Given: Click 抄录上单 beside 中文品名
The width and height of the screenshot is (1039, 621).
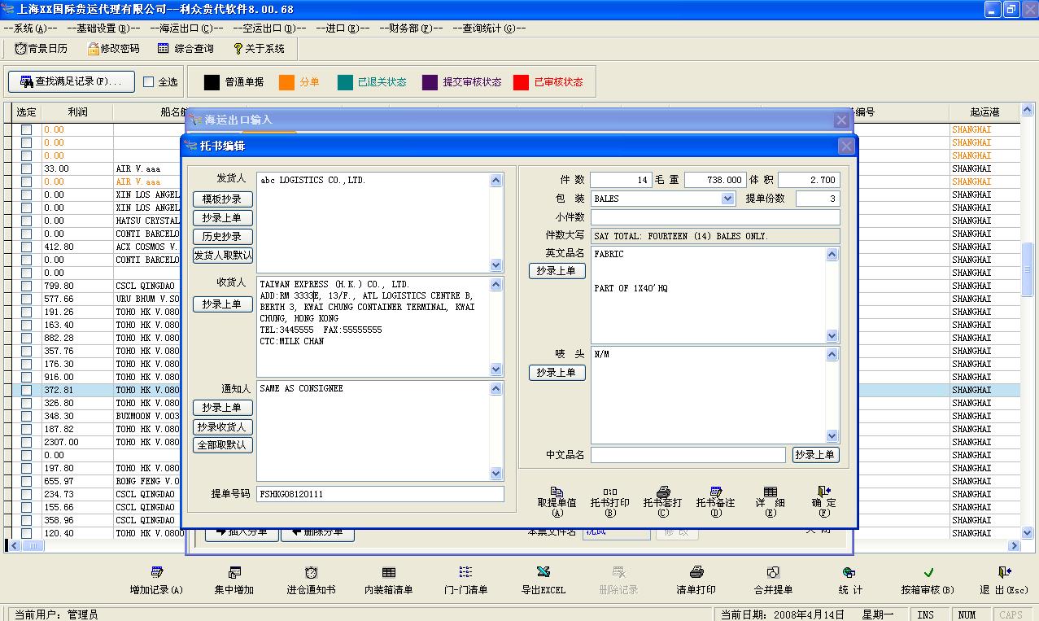Looking at the screenshot, I should coord(815,455).
